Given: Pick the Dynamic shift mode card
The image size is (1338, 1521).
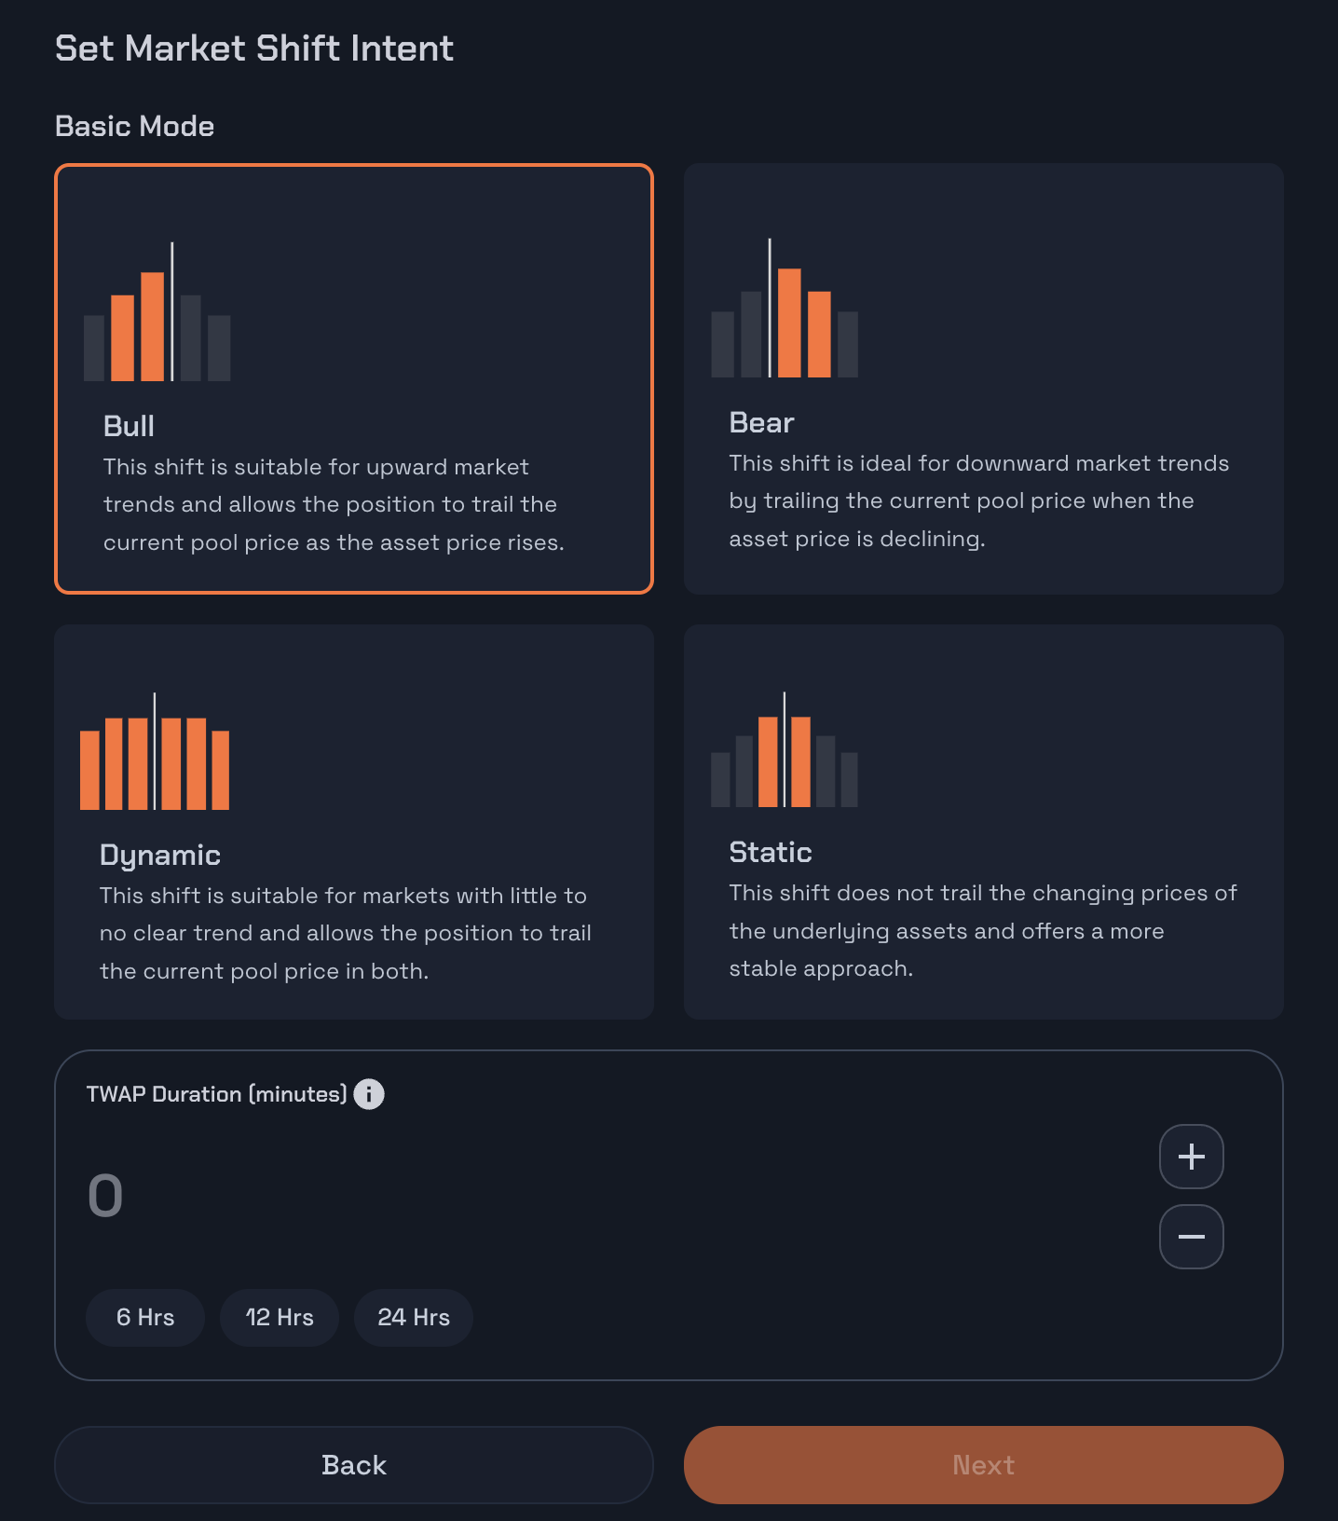Looking at the screenshot, I should (354, 822).
